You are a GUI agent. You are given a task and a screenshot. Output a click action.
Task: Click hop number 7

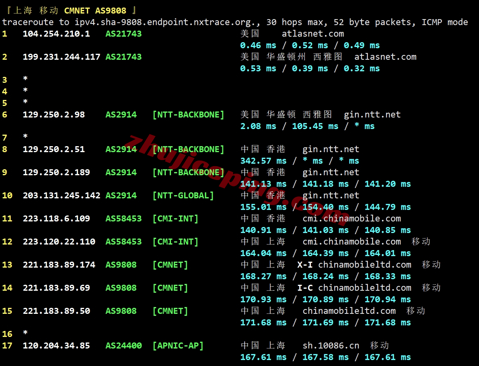5,138
